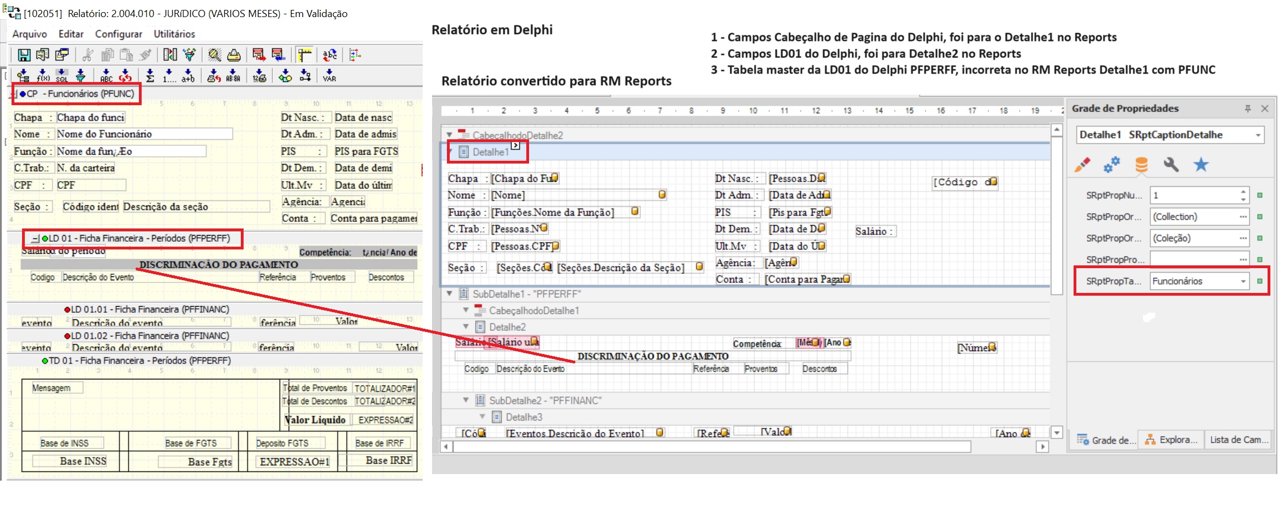Image resolution: width=1283 pixels, height=517 pixels.
Task: Open the orange database data tab
Action: pos(1141,165)
